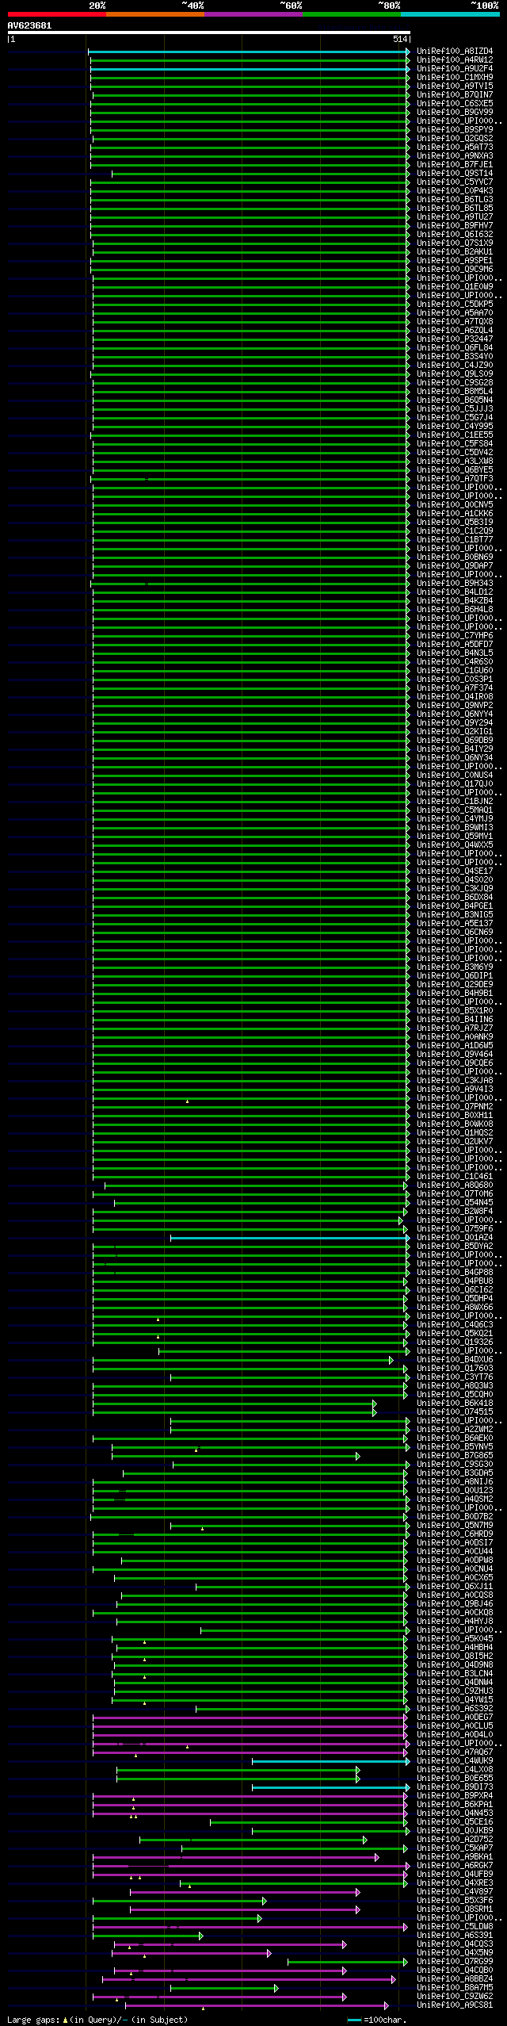Choose the UniRef100_A9SPE1 hit

(x=455, y=261)
